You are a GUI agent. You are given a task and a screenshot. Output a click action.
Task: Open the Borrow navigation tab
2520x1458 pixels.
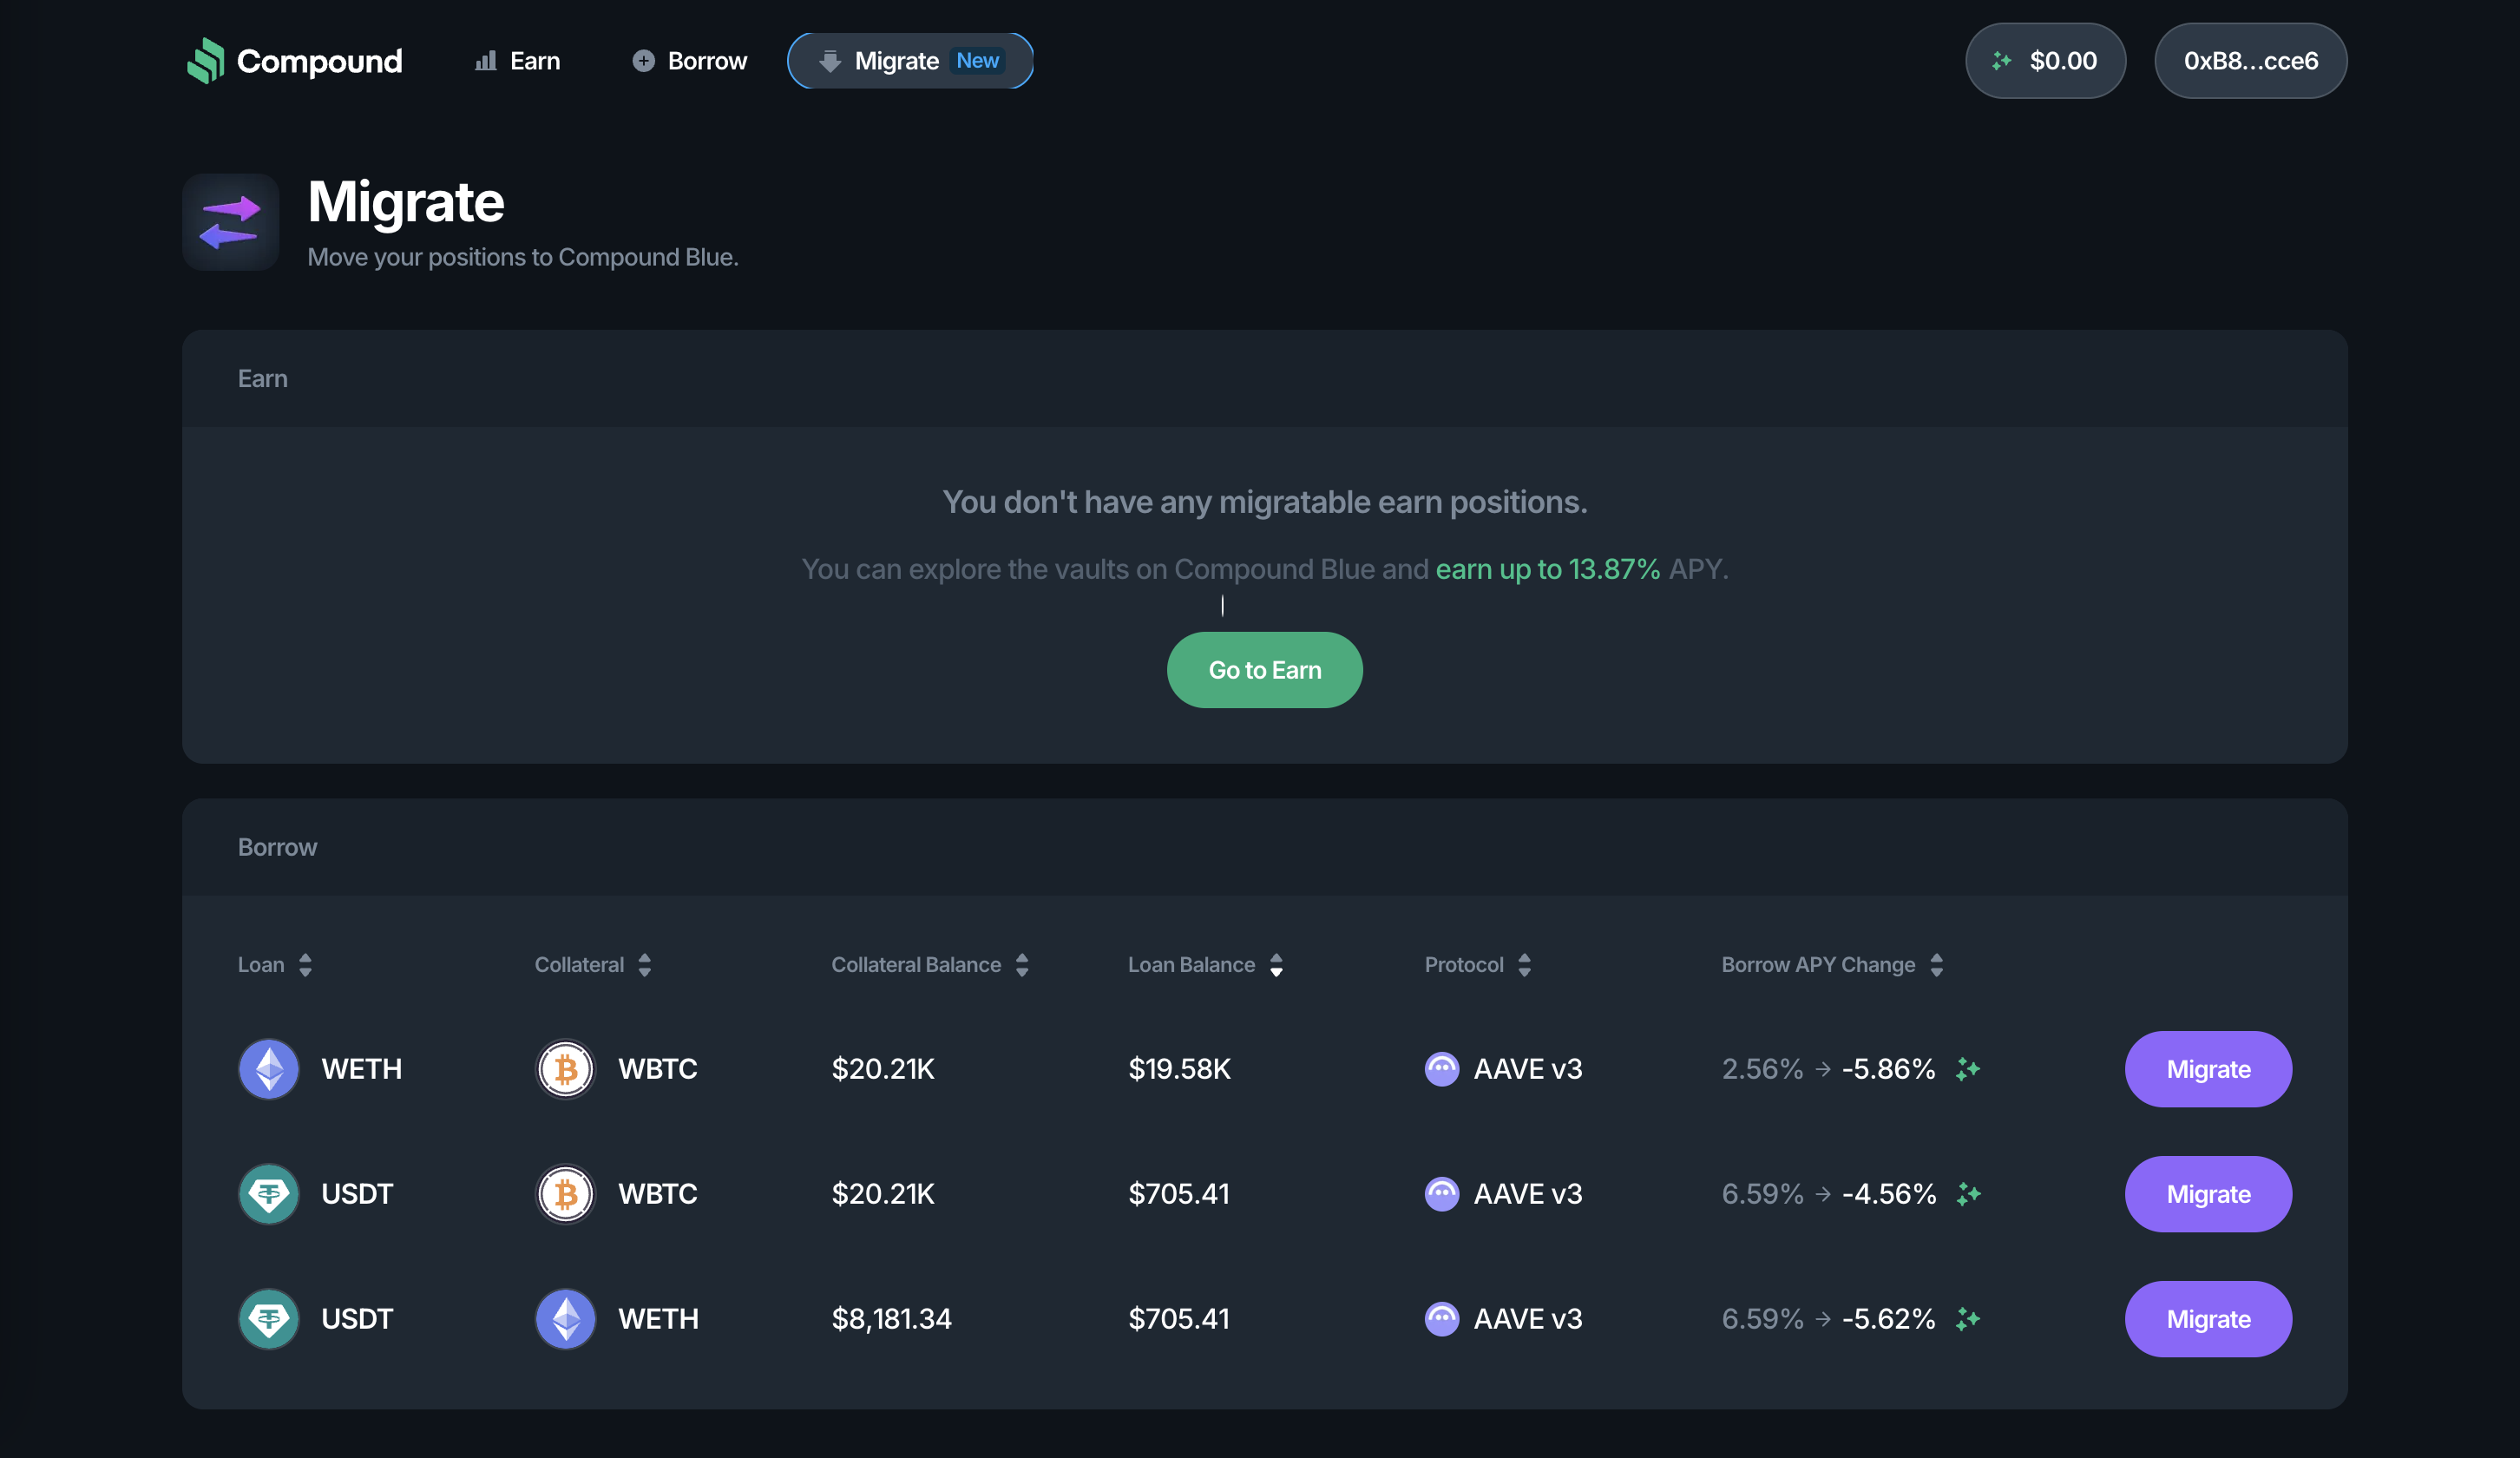pos(690,61)
